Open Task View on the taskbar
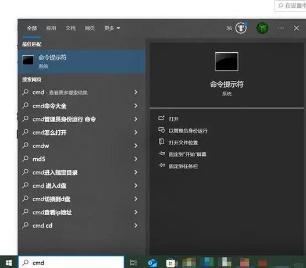306x268 pixels. (133, 263)
